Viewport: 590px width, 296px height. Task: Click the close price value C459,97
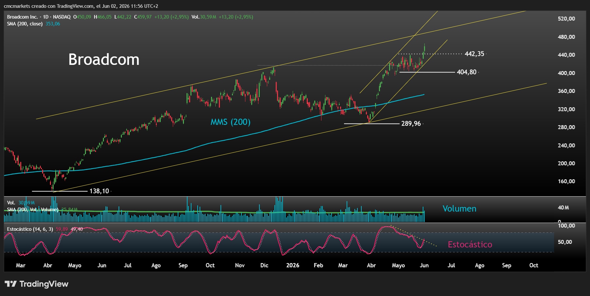click(143, 17)
